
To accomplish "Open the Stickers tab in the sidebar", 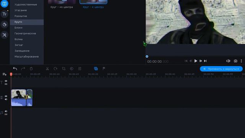I will click(4, 25).
